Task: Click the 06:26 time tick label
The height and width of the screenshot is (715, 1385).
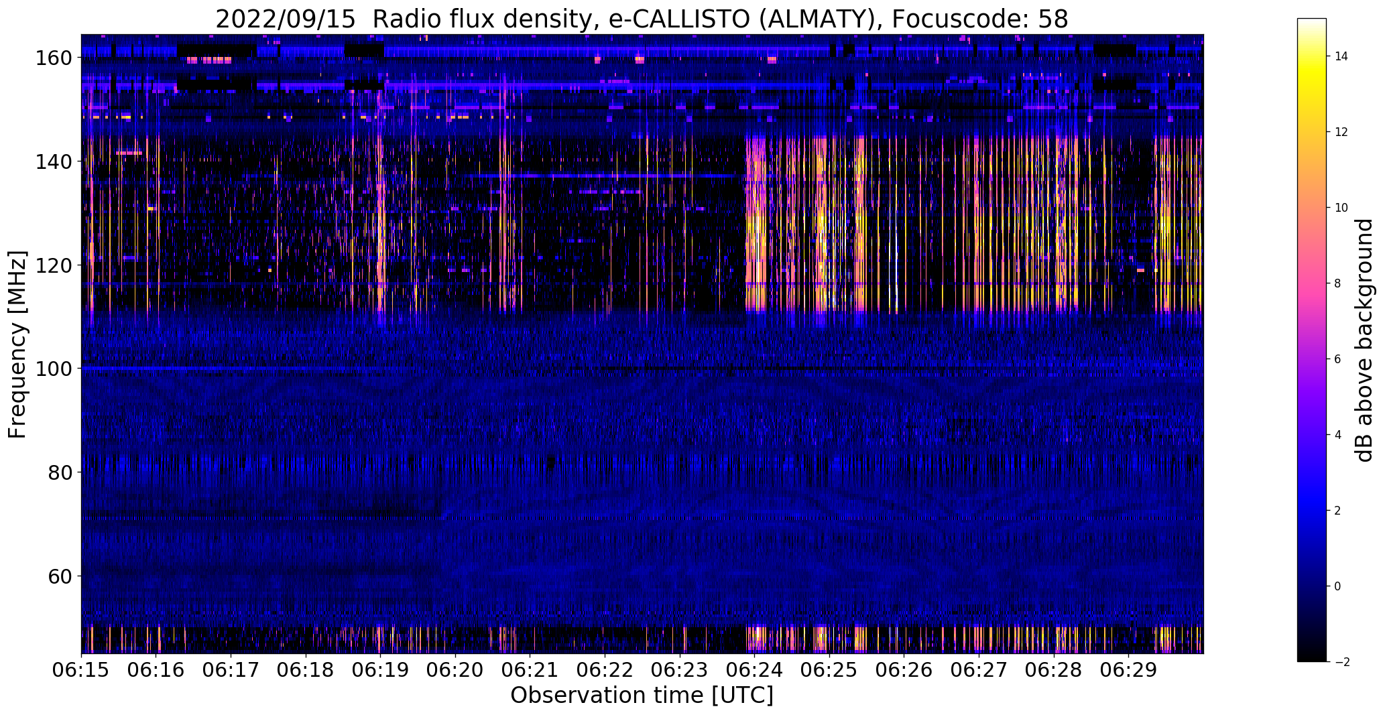Action: tap(904, 671)
